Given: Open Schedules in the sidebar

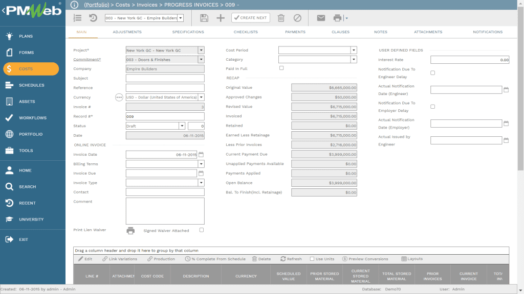Looking at the screenshot, I should click(x=32, y=85).
